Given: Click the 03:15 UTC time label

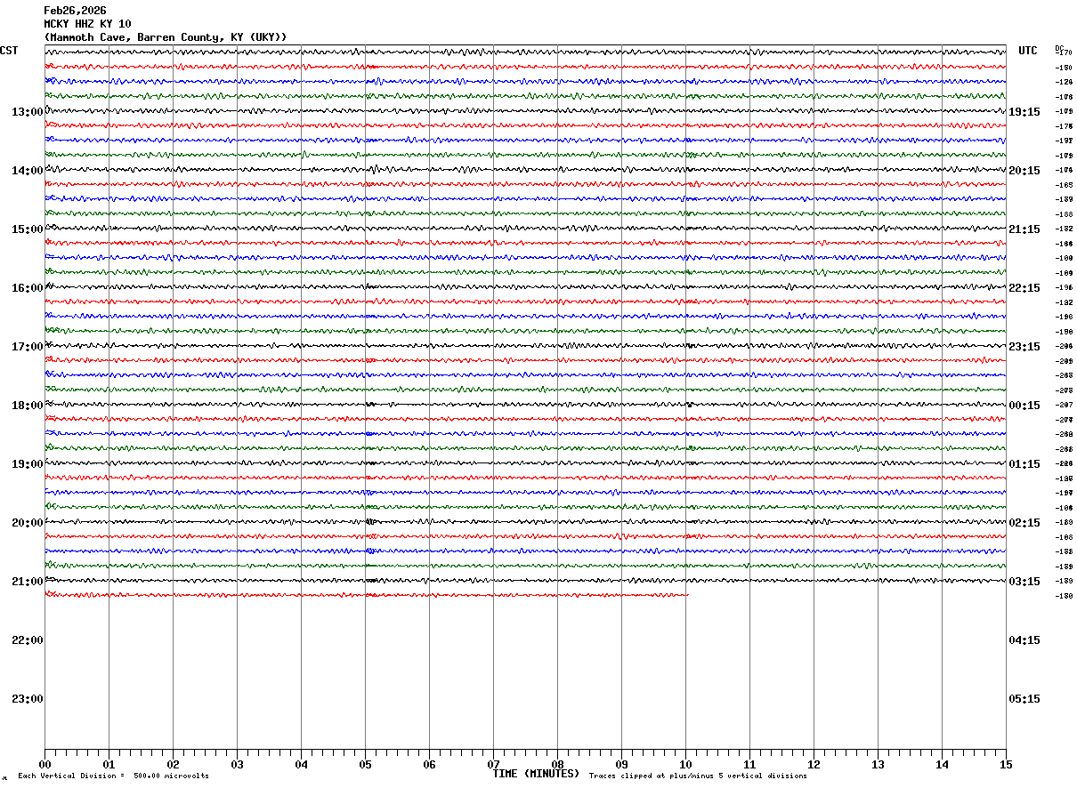Looking at the screenshot, I should 1024,582.
